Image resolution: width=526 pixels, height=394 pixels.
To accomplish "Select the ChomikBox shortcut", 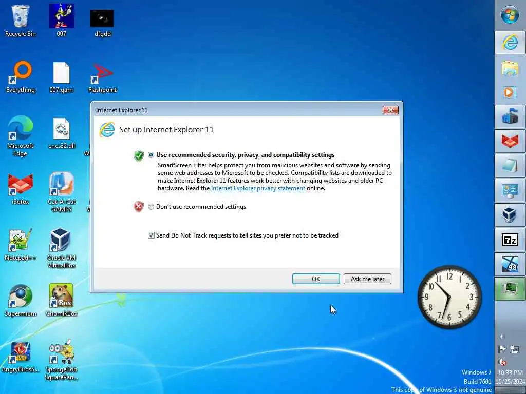I will point(62,301).
